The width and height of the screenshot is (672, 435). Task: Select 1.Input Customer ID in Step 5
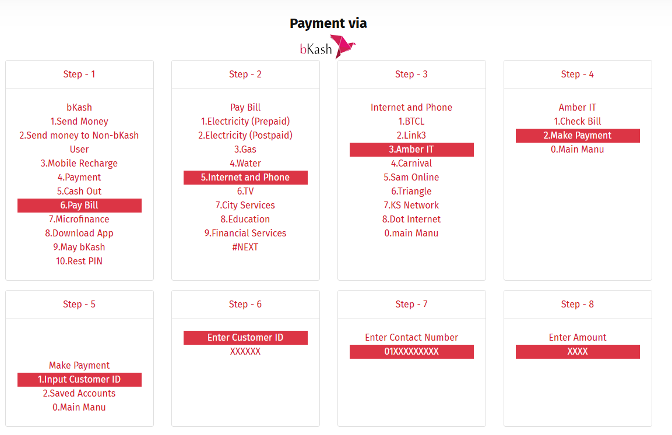pos(79,380)
